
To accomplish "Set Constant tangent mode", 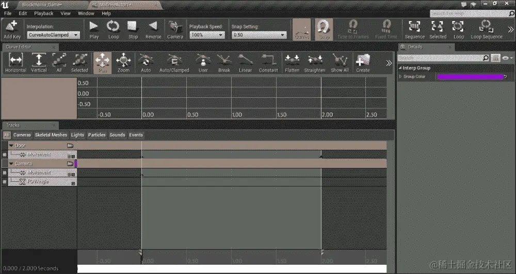I will (x=268, y=63).
